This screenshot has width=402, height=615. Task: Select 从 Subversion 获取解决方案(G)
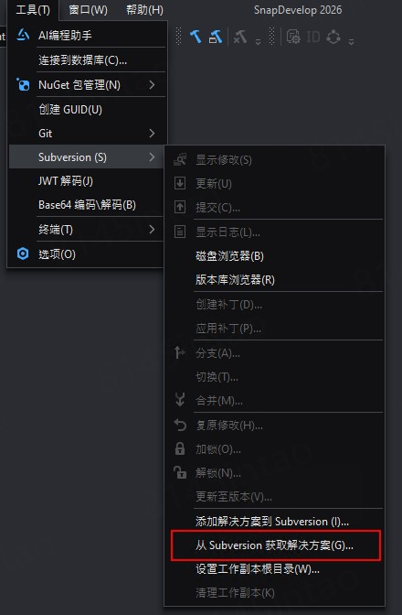(276, 545)
